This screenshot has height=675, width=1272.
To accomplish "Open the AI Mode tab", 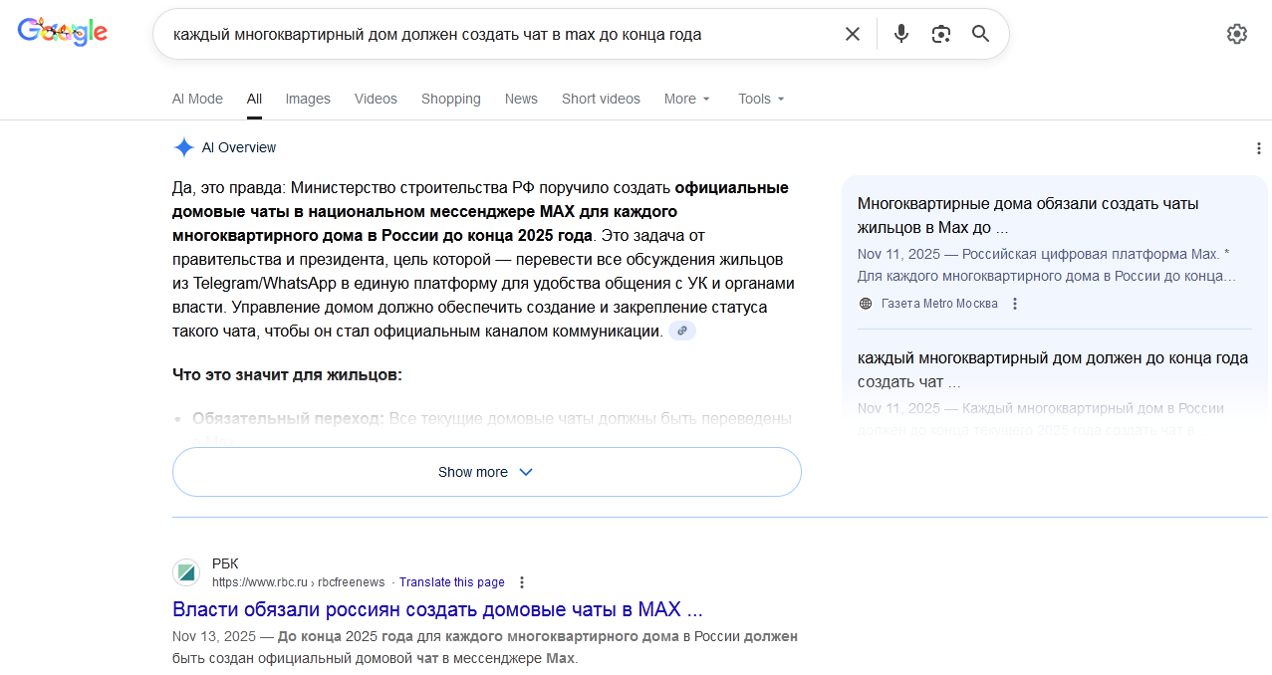I will [x=197, y=99].
